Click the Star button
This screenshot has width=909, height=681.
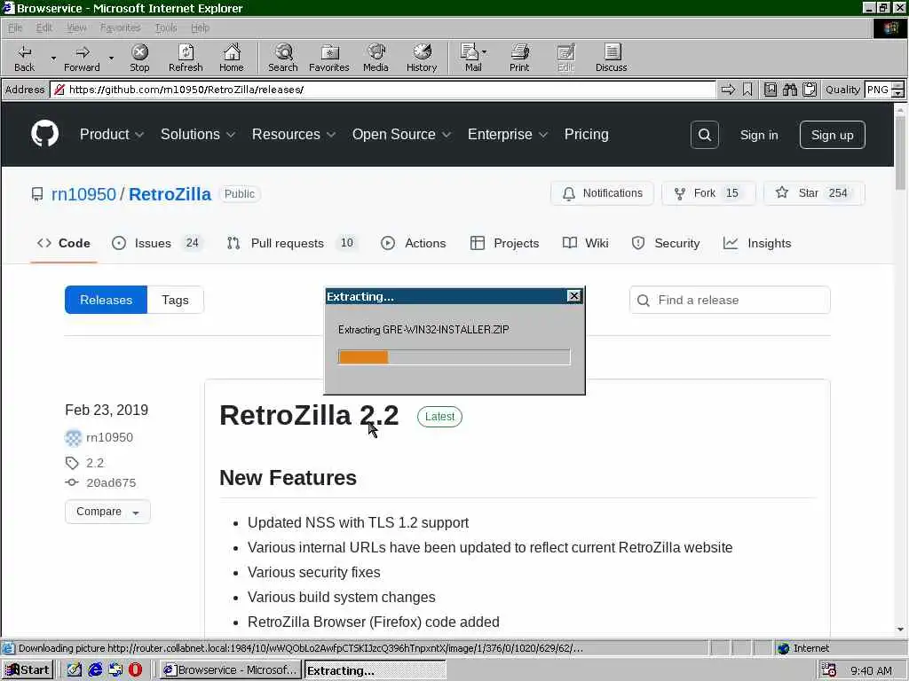tap(814, 192)
